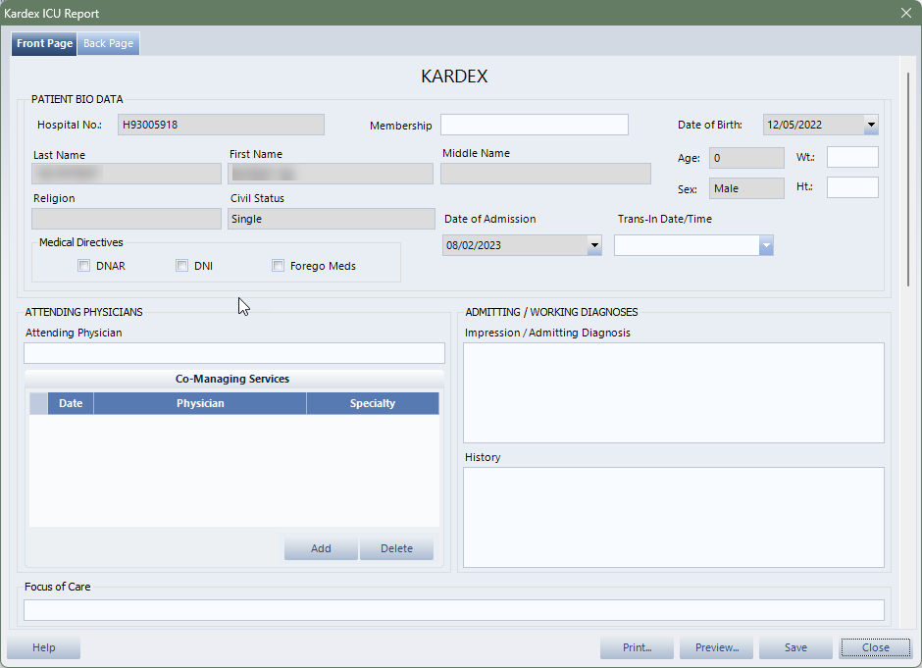The width and height of the screenshot is (922, 668).
Task: Enable the DNAR checkbox
Action: pyautogui.click(x=84, y=266)
